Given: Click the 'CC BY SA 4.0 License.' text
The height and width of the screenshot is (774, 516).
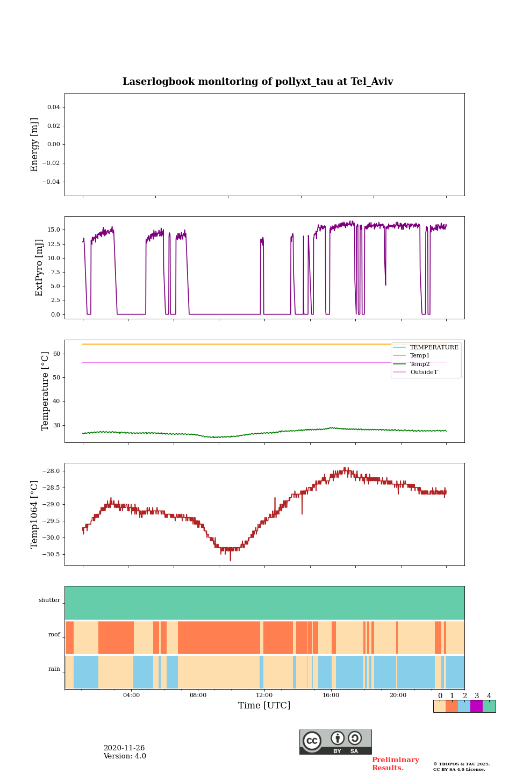Looking at the screenshot, I should click(x=459, y=769).
